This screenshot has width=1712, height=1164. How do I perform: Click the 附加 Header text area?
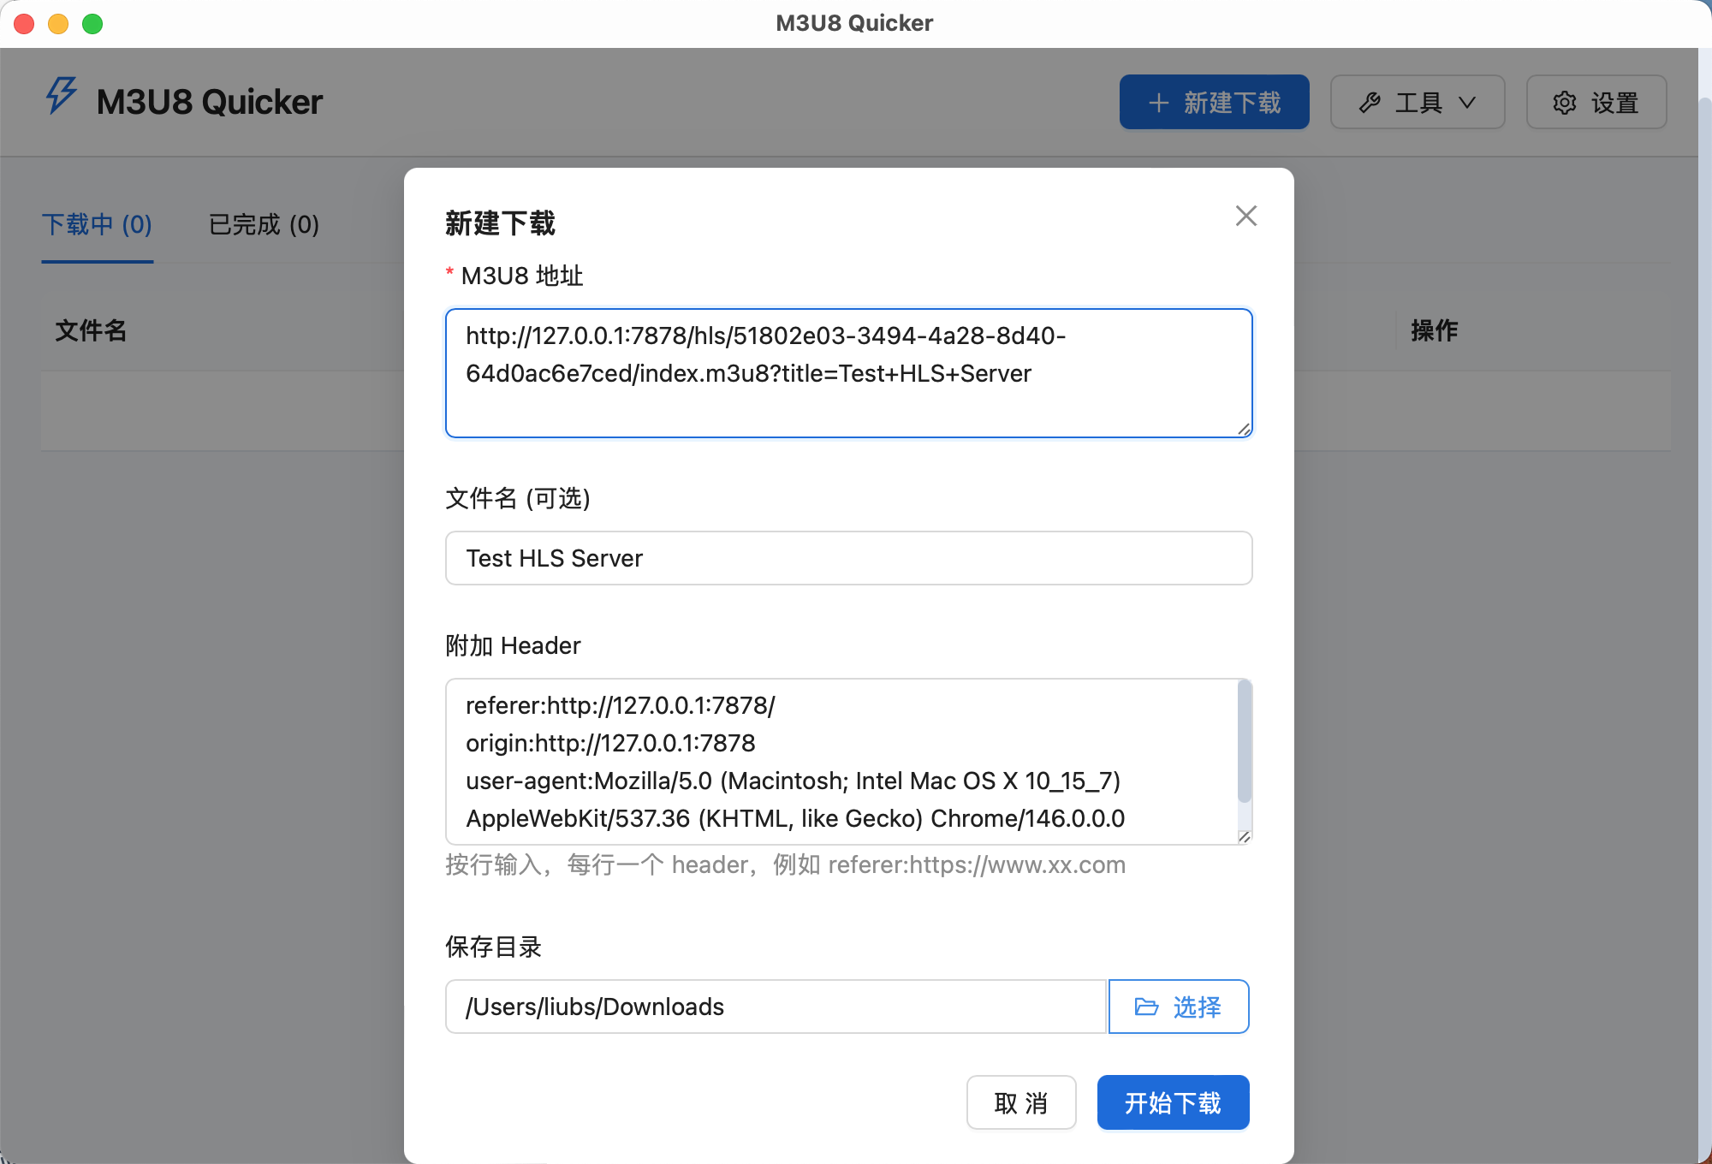pos(839,762)
